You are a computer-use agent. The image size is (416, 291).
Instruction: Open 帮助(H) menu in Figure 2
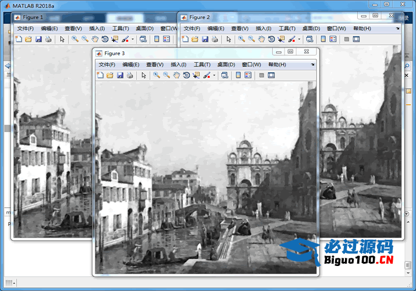pyautogui.click(x=362, y=29)
